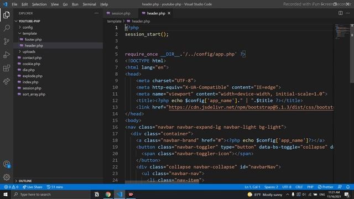Screen dimensions: 354x199
Task: Click the 51 mins timer in status bar
Action: pos(55,187)
